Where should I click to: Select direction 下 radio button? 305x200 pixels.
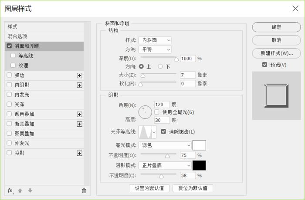[160, 67]
